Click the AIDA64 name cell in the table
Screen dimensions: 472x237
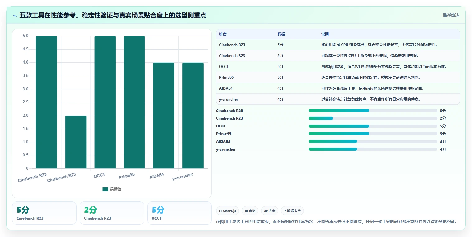click(226, 88)
